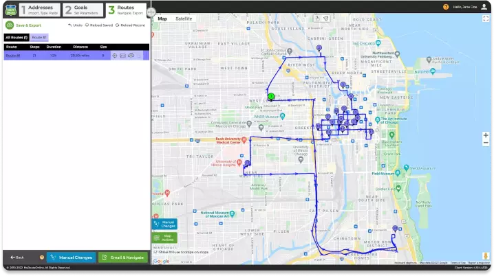
Task: Click stop marker 2 near Cabrini-Green
Action: (319, 48)
